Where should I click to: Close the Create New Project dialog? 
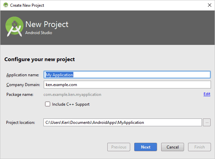[210, 5]
